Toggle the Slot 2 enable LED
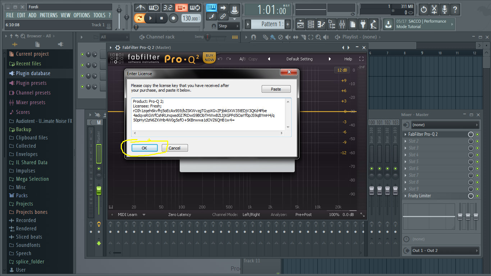This screenshot has height=276, width=491. pyautogui.click(x=477, y=141)
